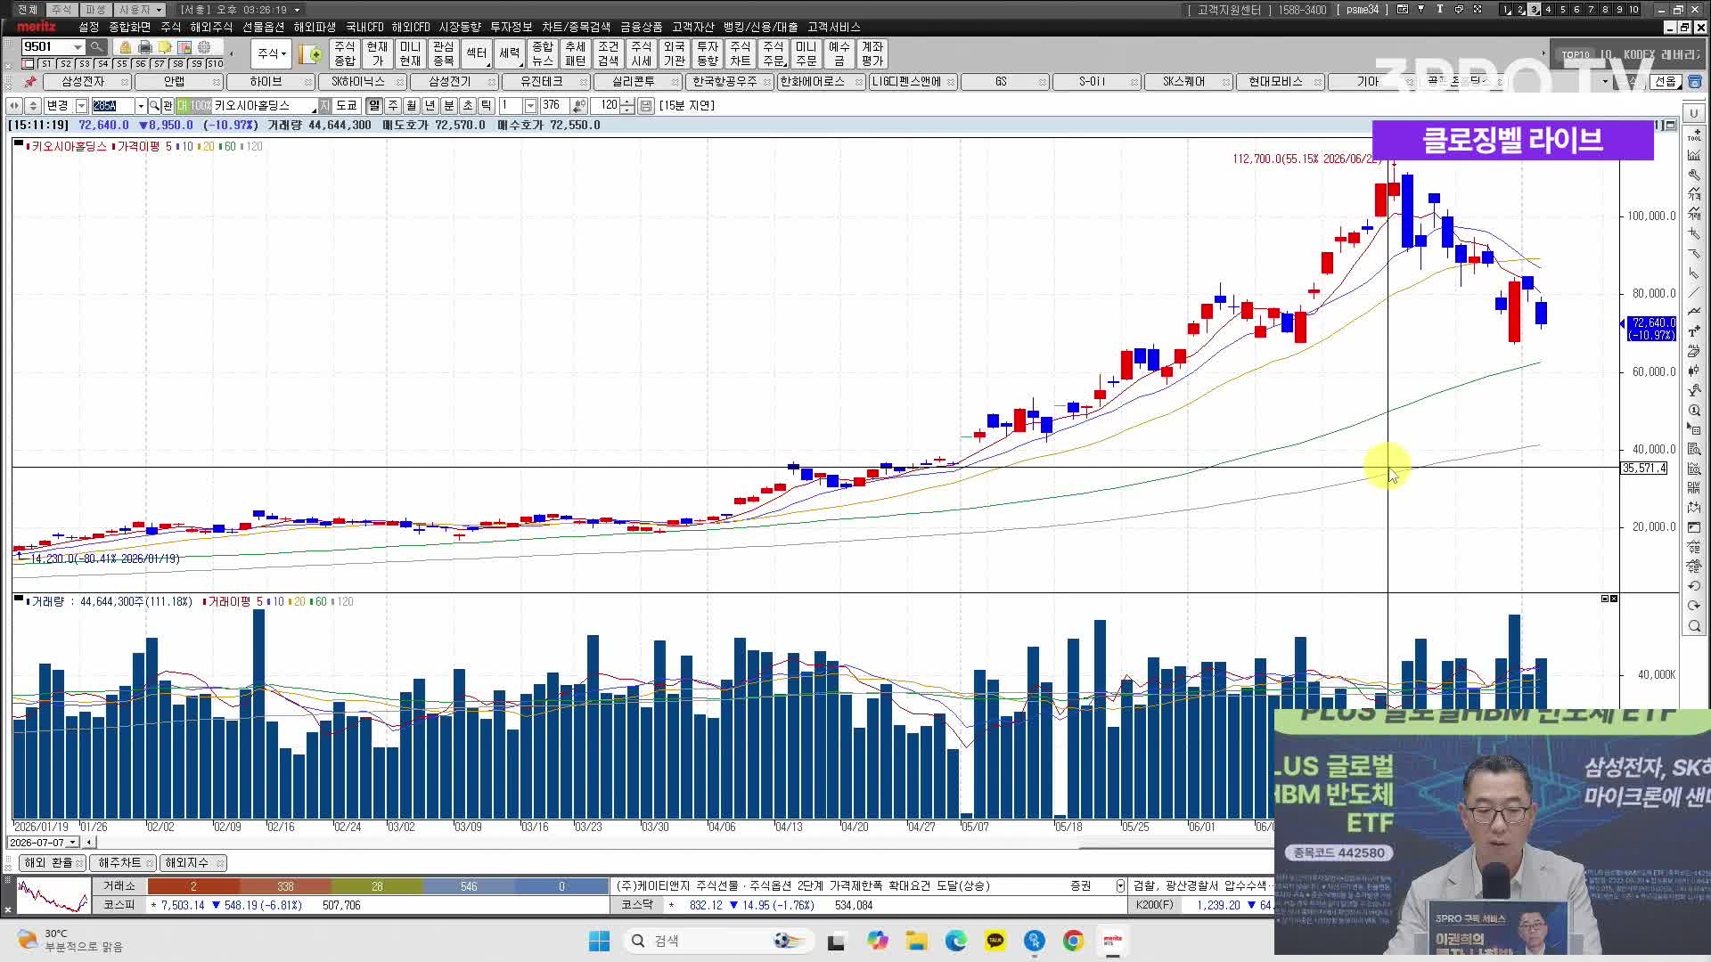This screenshot has width=1711, height=962.
Task: Switch chart to 틱 tick period
Action: pos(487,105)
